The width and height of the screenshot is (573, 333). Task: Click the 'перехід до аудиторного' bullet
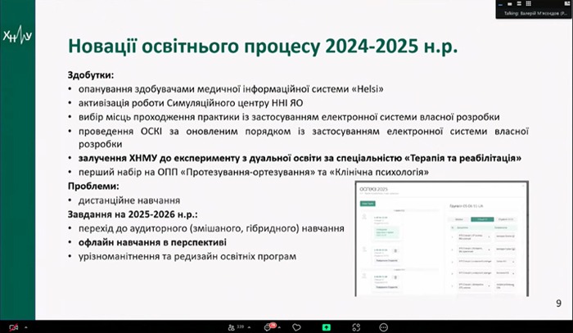point(211,228)
